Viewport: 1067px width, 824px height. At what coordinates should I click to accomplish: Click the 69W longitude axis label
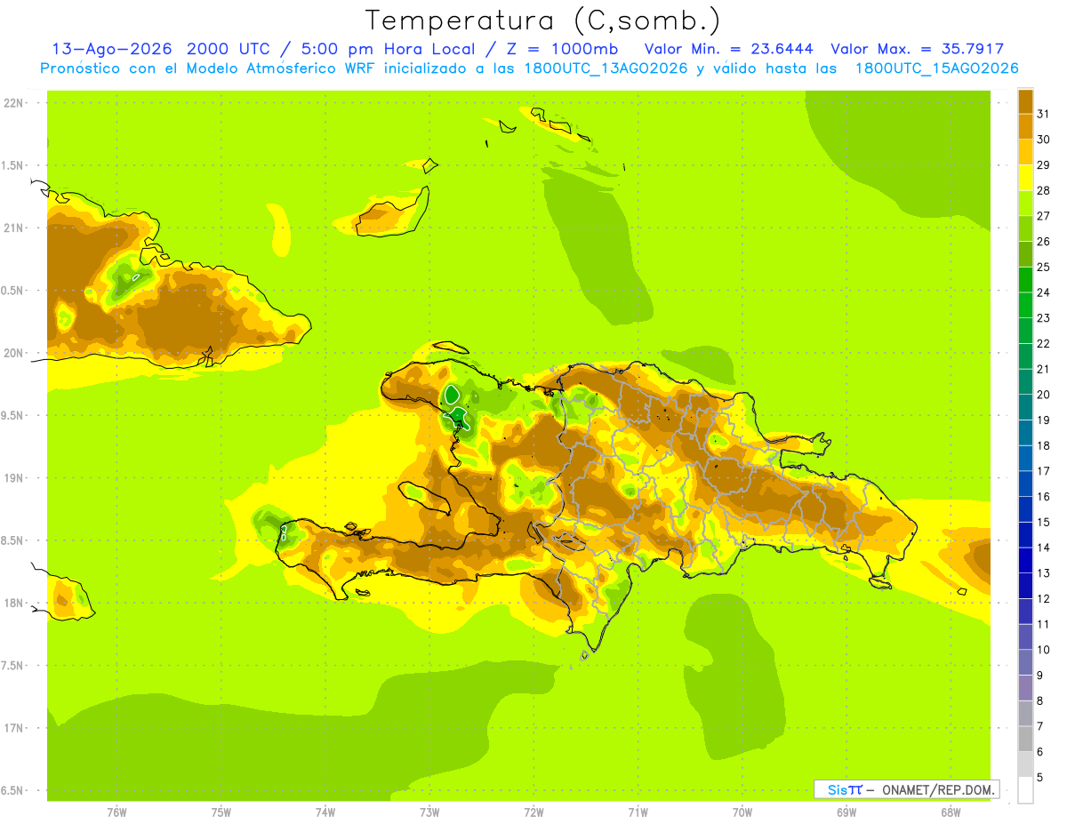tap(846, 812)
